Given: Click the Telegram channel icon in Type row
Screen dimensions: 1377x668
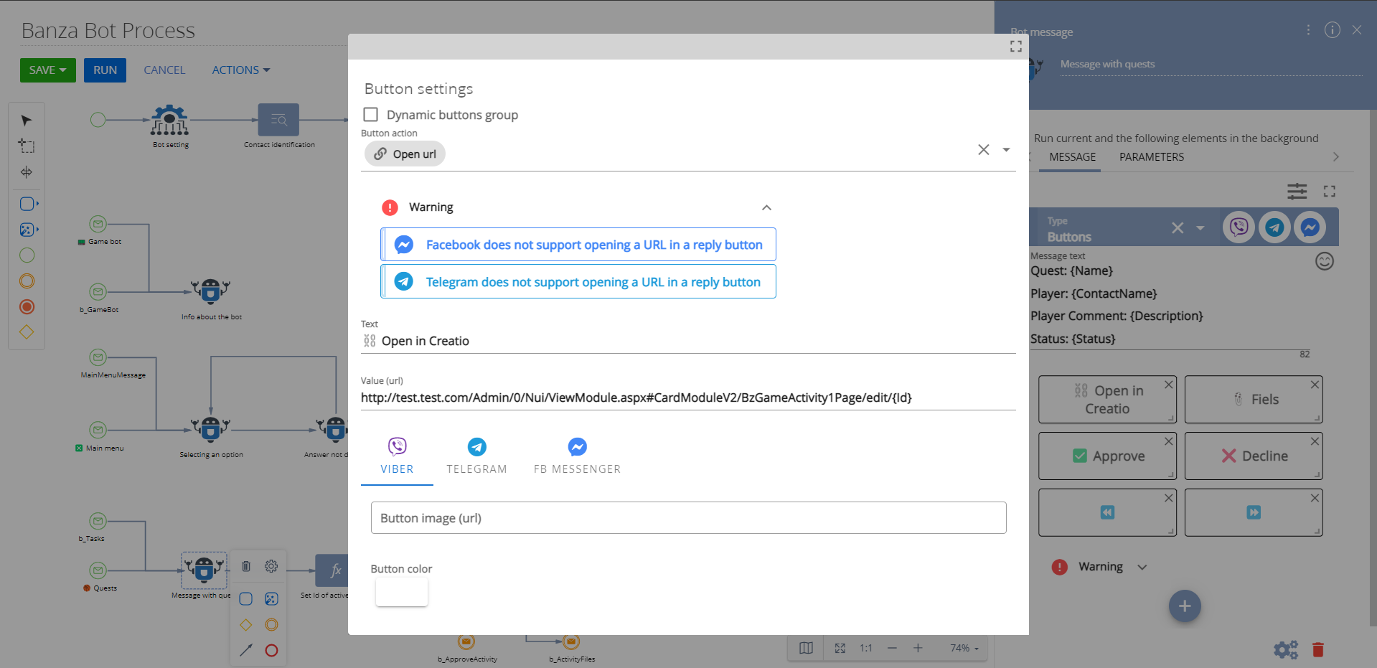Looking at the screenshot, I should pos(1274,227).
